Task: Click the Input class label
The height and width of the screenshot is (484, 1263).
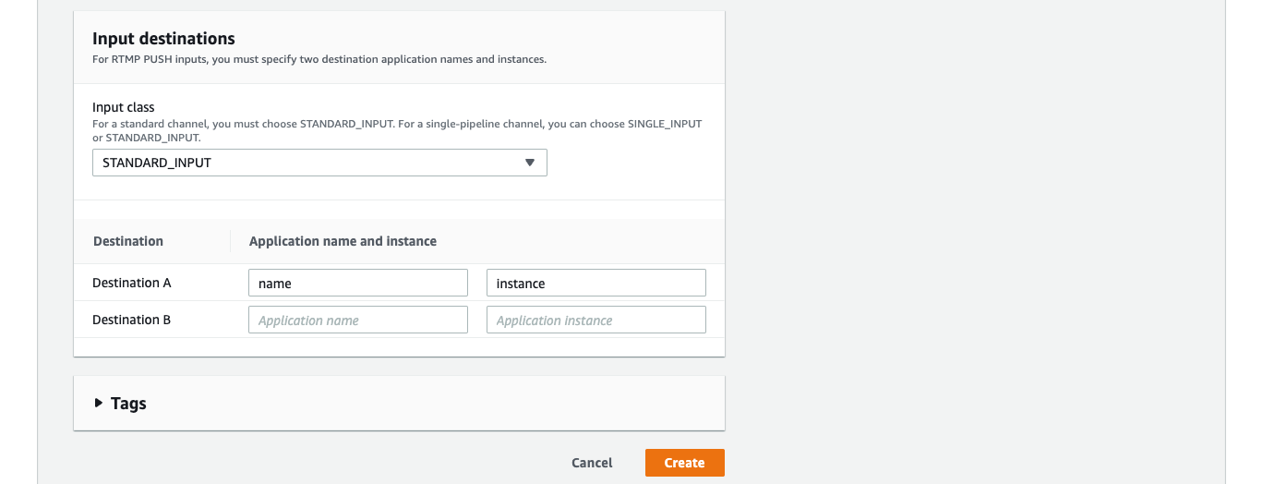Action: [124, 107]
